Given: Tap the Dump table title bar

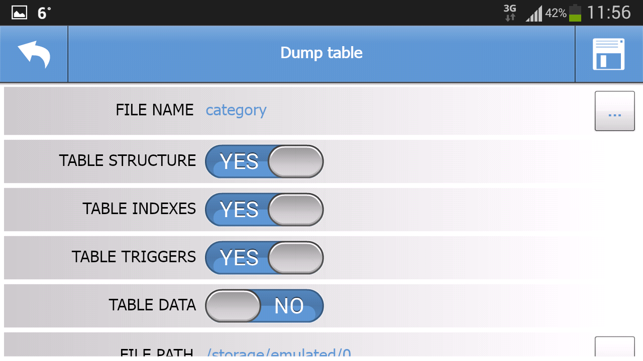Looking at the screenshot, I should (321, 53).
